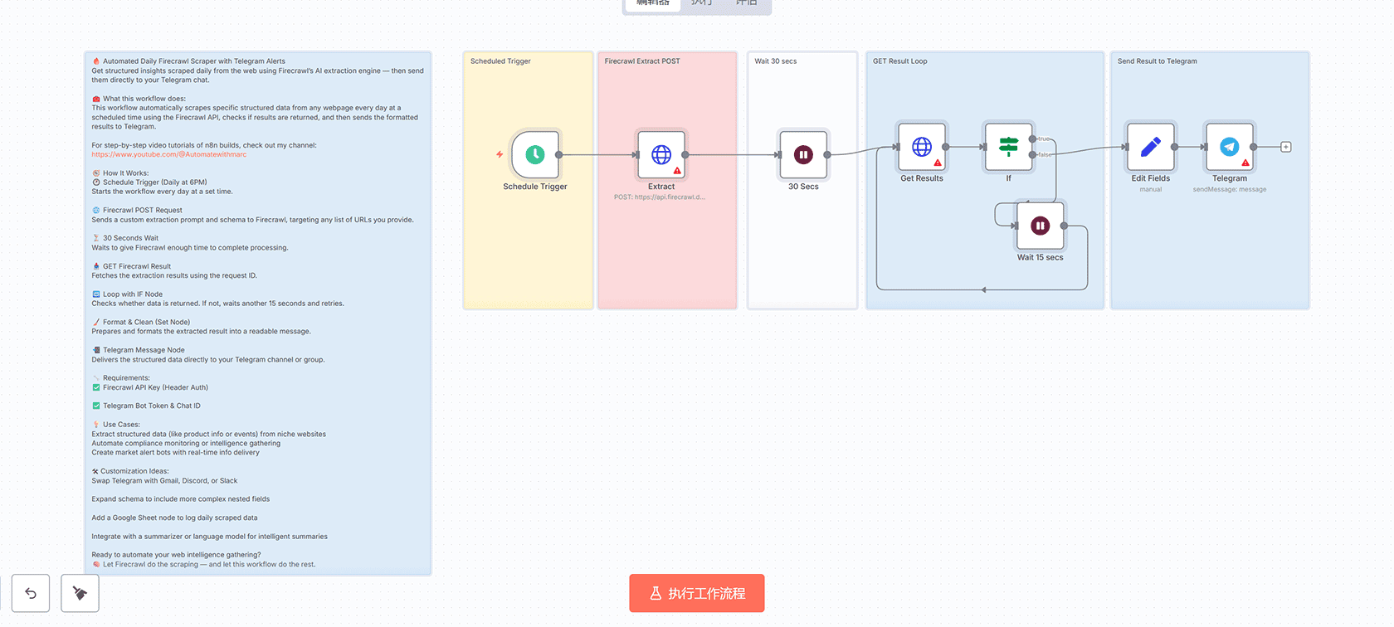The width and height of the screenshot is (1394, 627).
Task: Add a node after Telegram with plus
Action: 1285,147
